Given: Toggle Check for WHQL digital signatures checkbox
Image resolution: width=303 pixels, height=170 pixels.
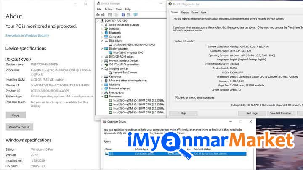Looking at the screenshot, I should tap(176, 97).
